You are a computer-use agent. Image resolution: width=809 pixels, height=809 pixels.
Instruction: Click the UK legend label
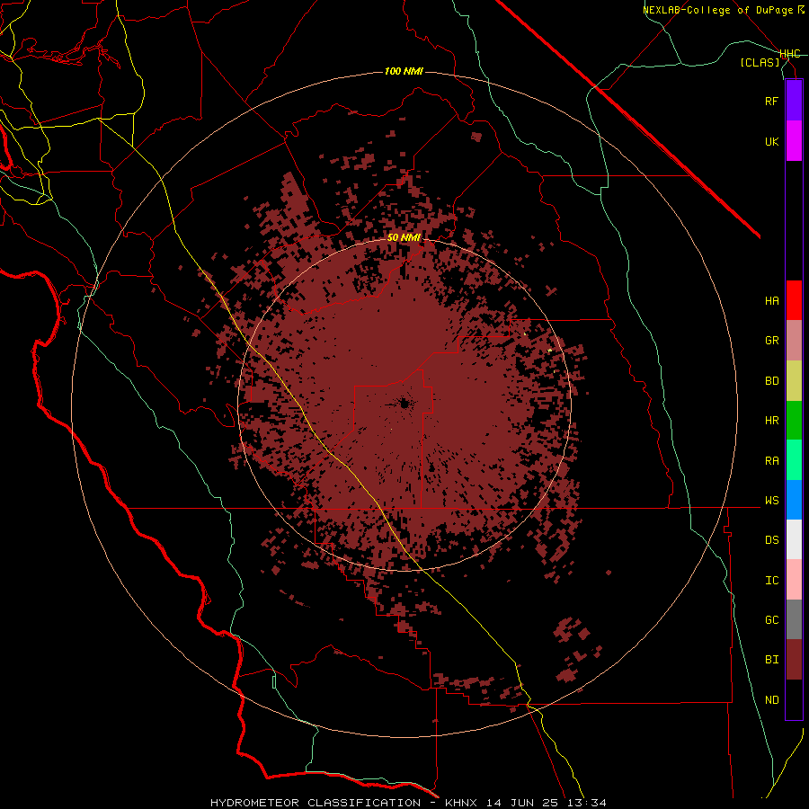tap(771, 141)
